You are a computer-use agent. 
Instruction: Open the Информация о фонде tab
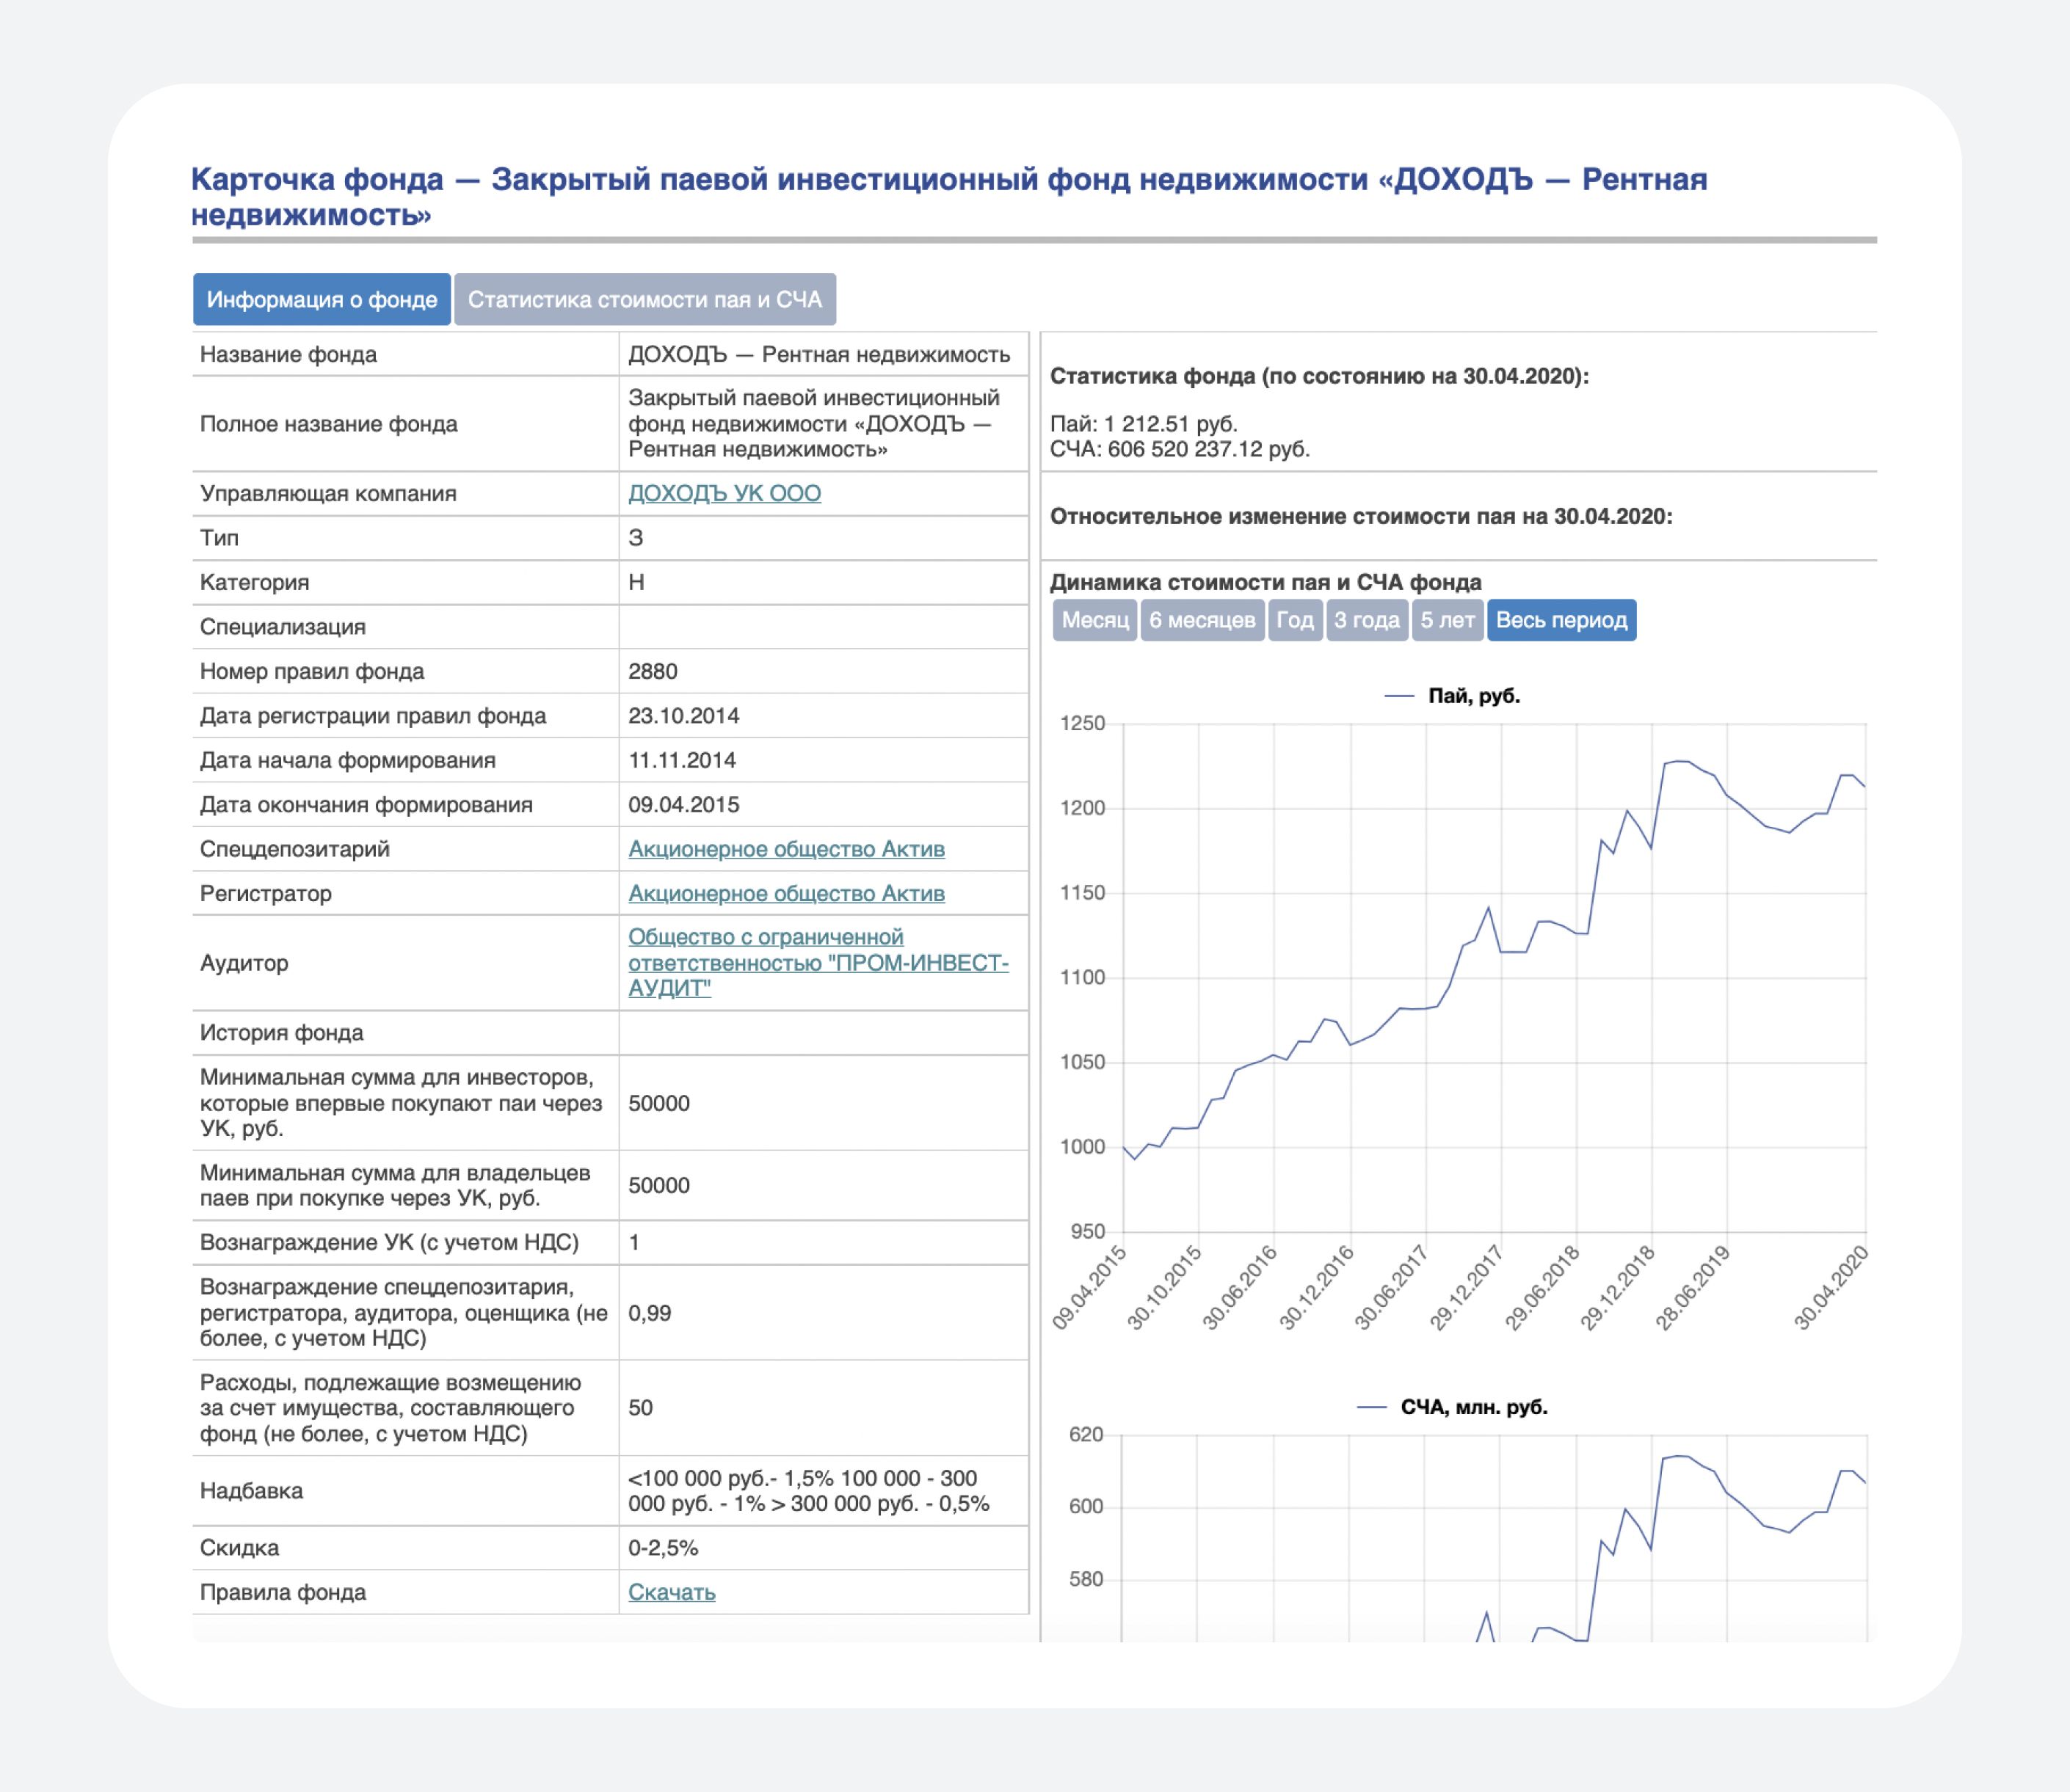pos(322,299)
